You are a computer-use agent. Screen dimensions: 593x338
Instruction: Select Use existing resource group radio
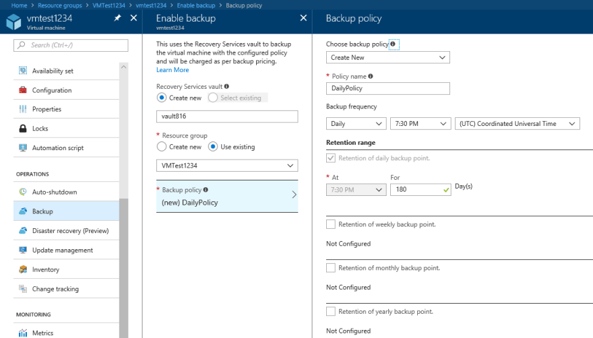click(213, 146)
